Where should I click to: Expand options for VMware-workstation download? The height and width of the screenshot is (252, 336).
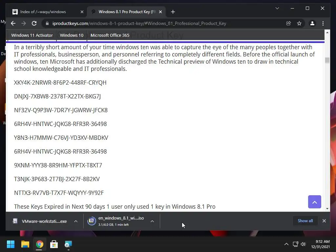(x=76, y=221)
